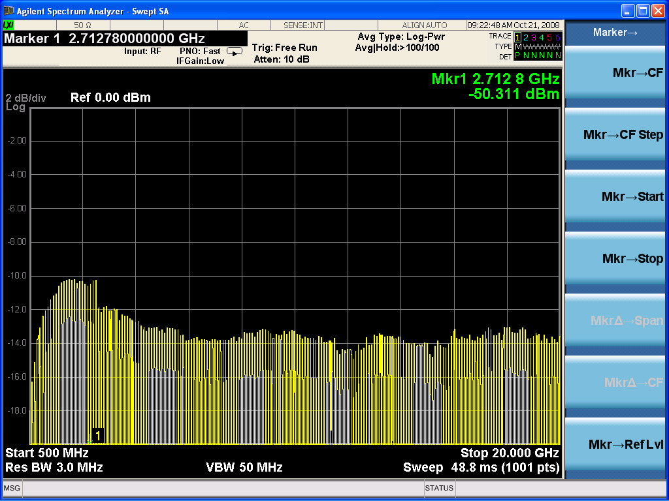This screenshot has height=501, width=669.
Task: Select trace 1 indicator box
Action: click(x=518, y=37)
